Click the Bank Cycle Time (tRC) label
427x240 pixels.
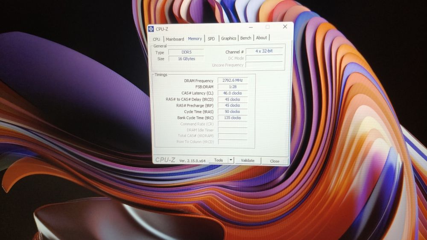coord(195,118)
